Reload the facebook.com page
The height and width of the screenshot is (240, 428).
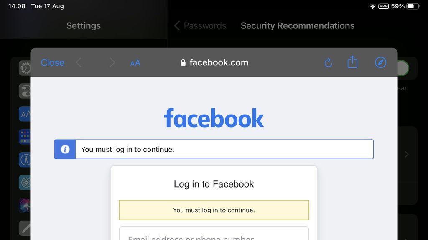(328, 62)
